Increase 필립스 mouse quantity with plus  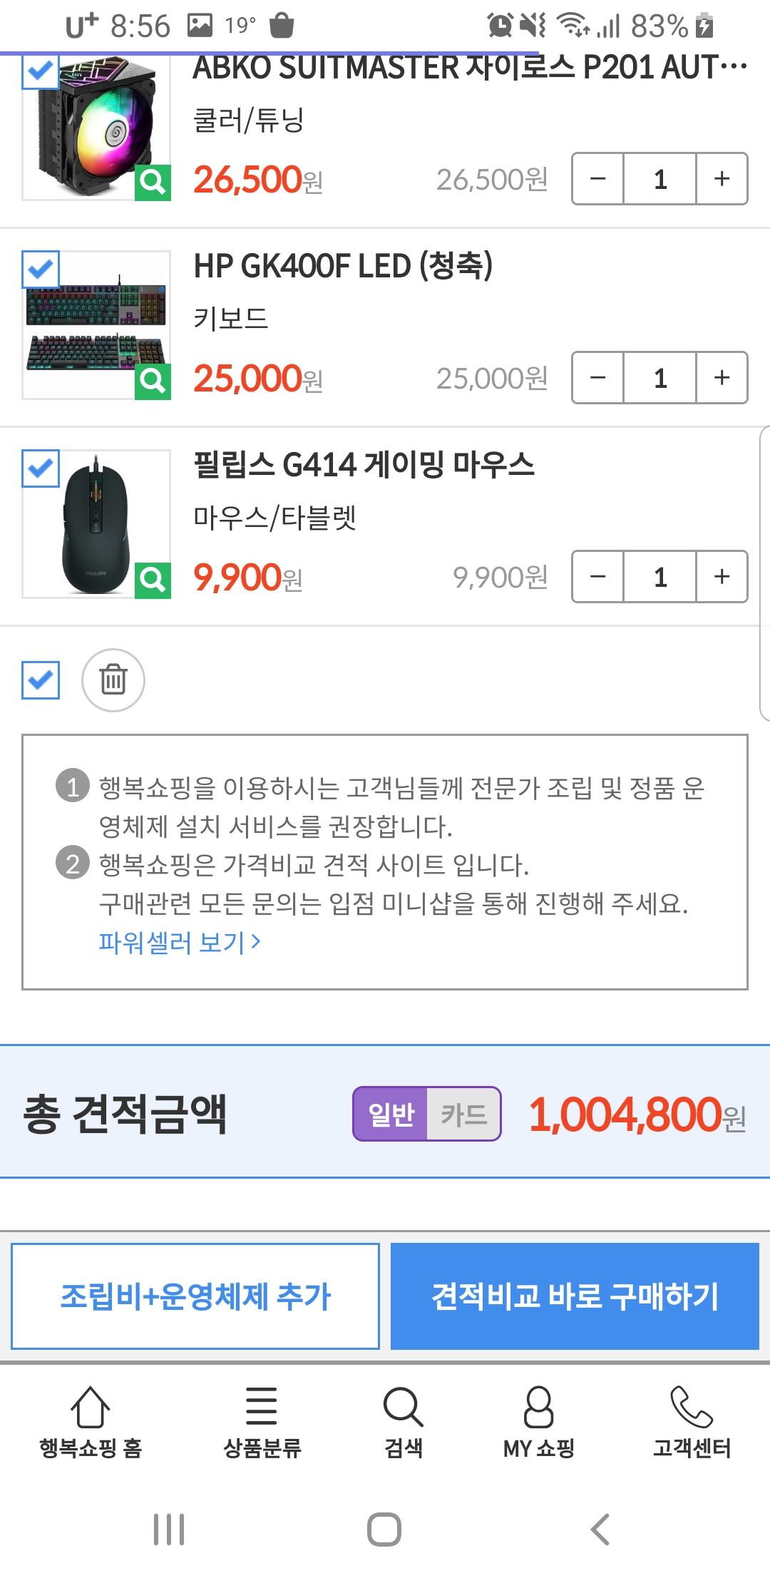pyautogui.click(x=722, y=577)
